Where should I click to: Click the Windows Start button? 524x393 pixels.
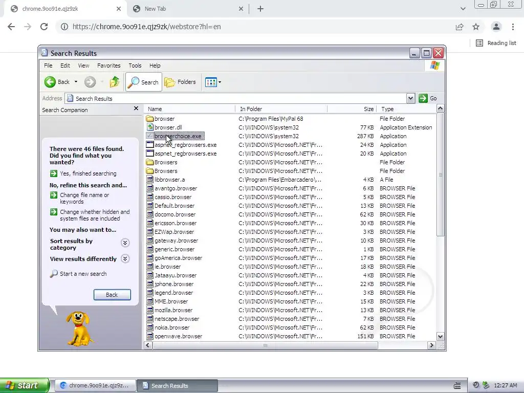click(25, 385)
